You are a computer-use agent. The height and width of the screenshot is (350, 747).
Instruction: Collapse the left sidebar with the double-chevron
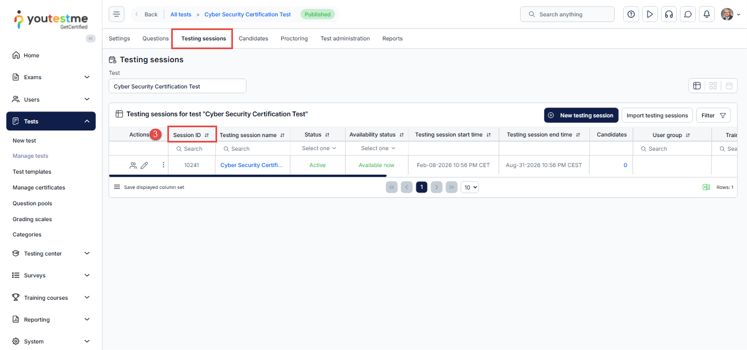pyautogui.click(x=91, y=38)
